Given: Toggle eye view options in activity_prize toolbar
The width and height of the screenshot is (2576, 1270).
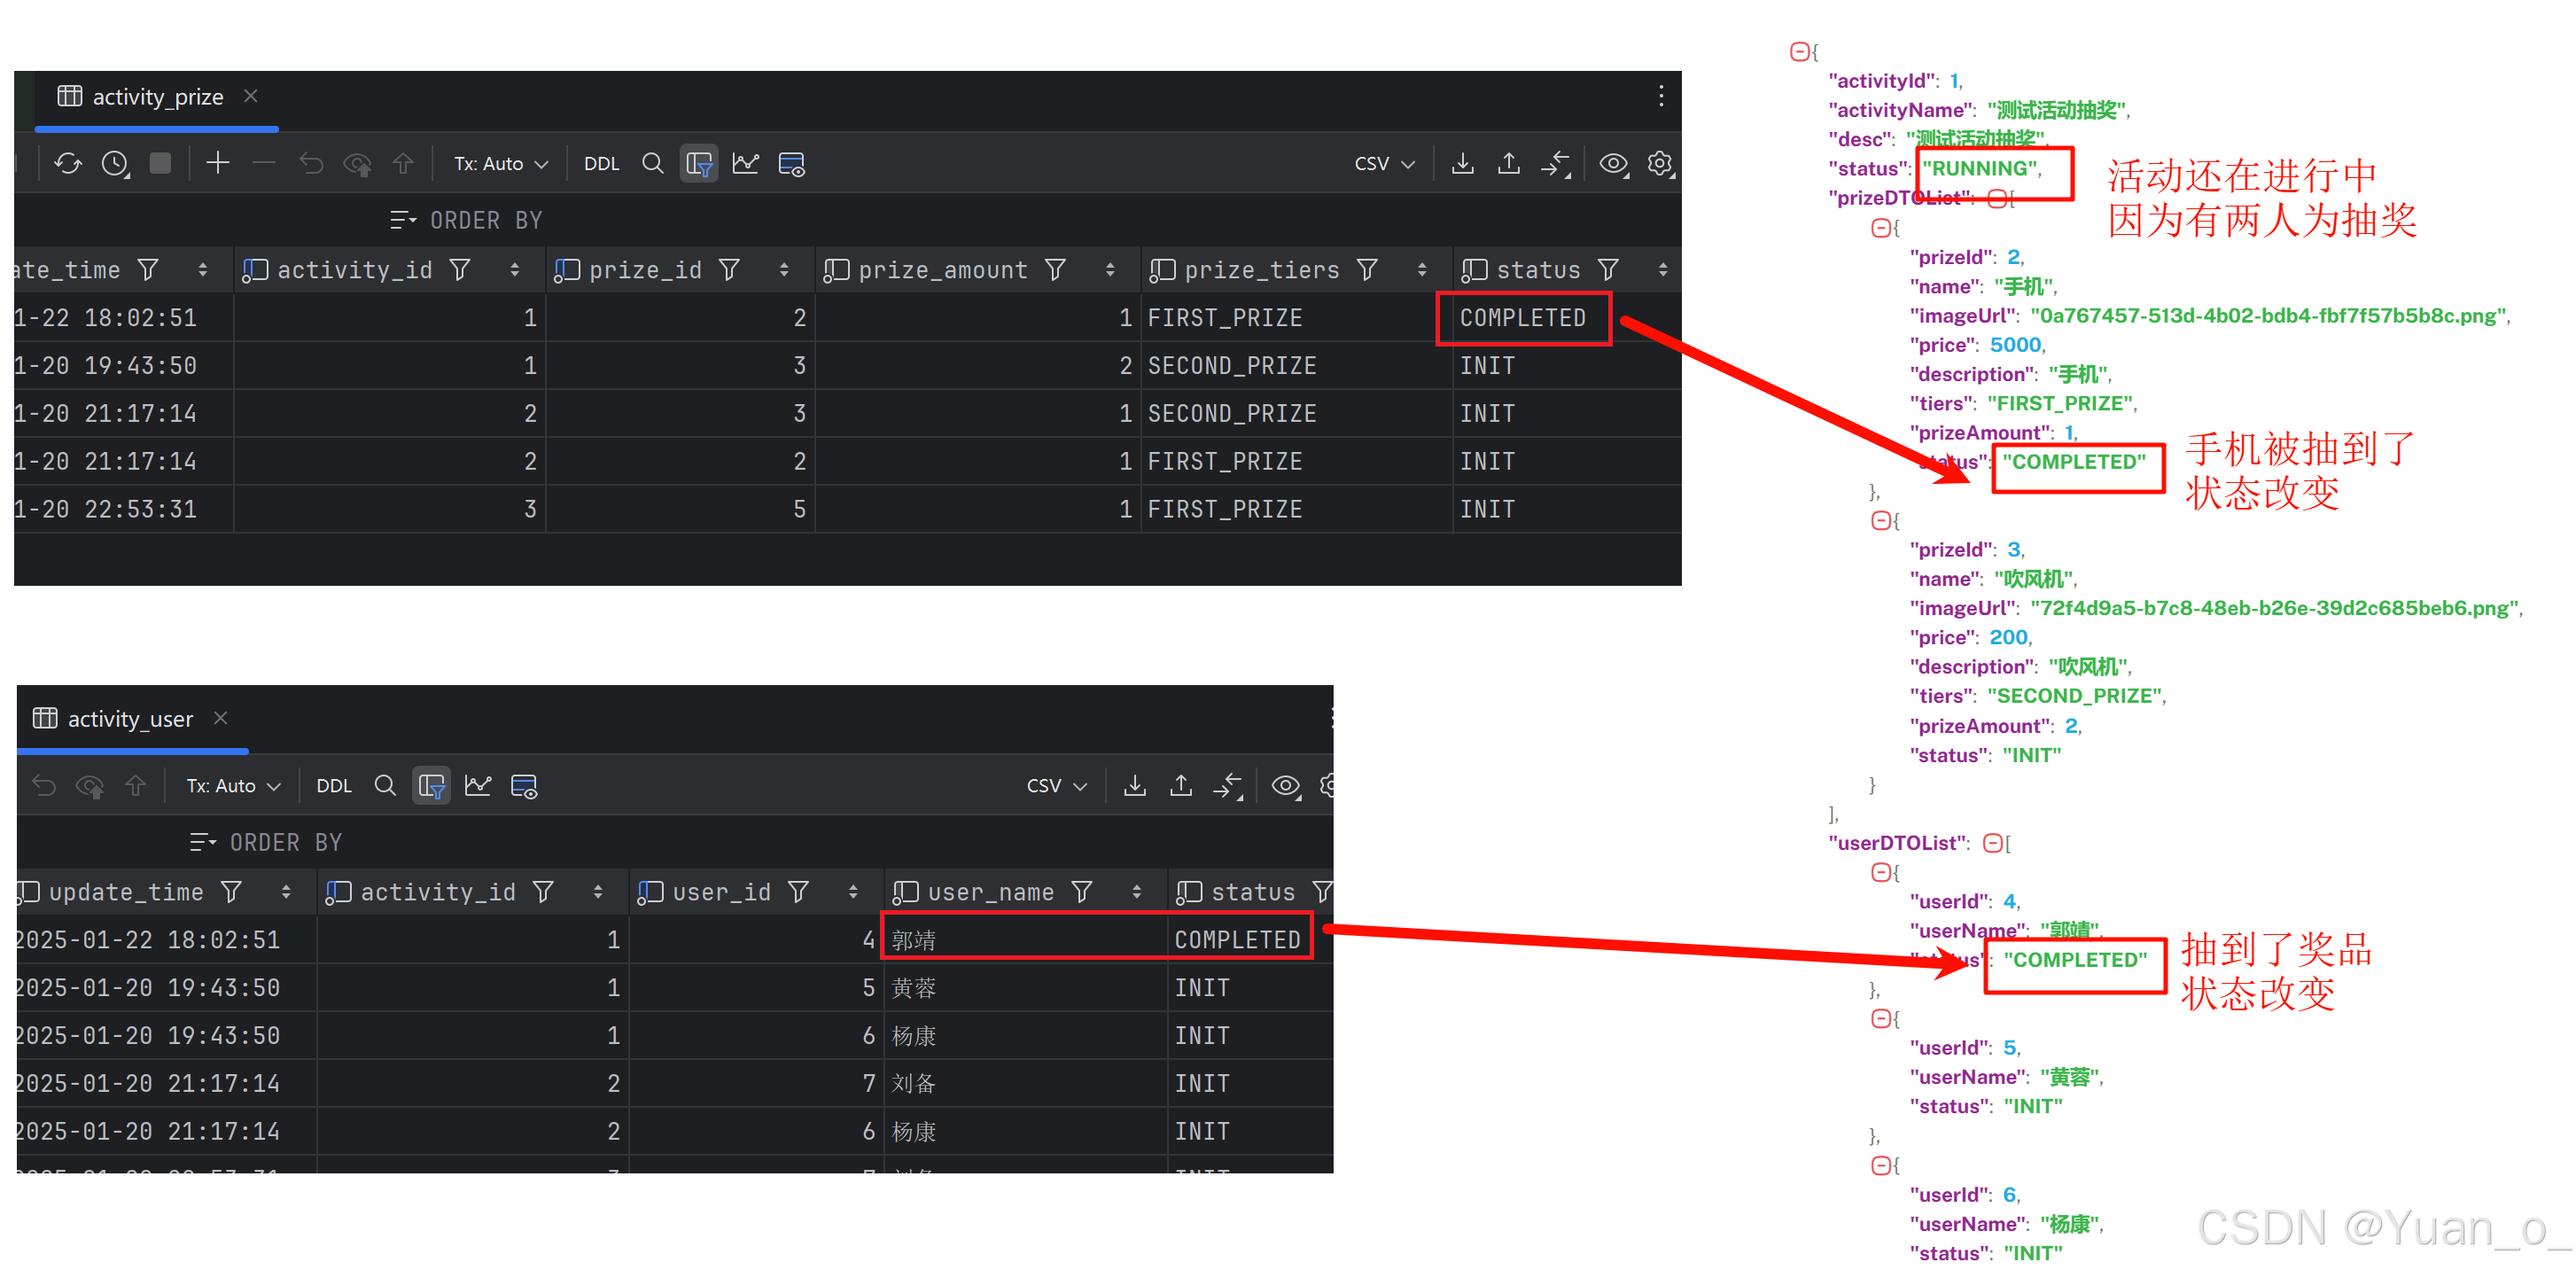Looking at the screenshot, I should point(1612,163).
